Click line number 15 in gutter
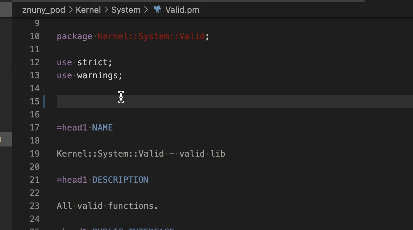 (35, 101)
